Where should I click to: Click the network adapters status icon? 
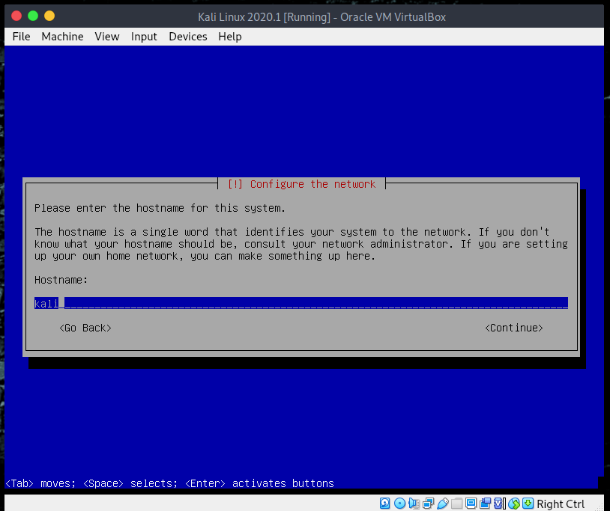point(429,504)
